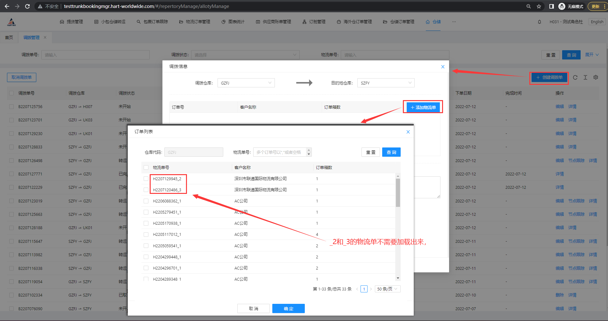This screenshot has width=608, height=321.
Task: Click the notification bell icon
Action: (539, 22)
